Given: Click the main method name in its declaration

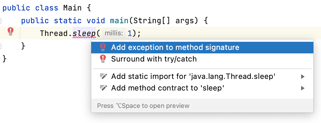Looking at the screenshot, I should 119,21.
